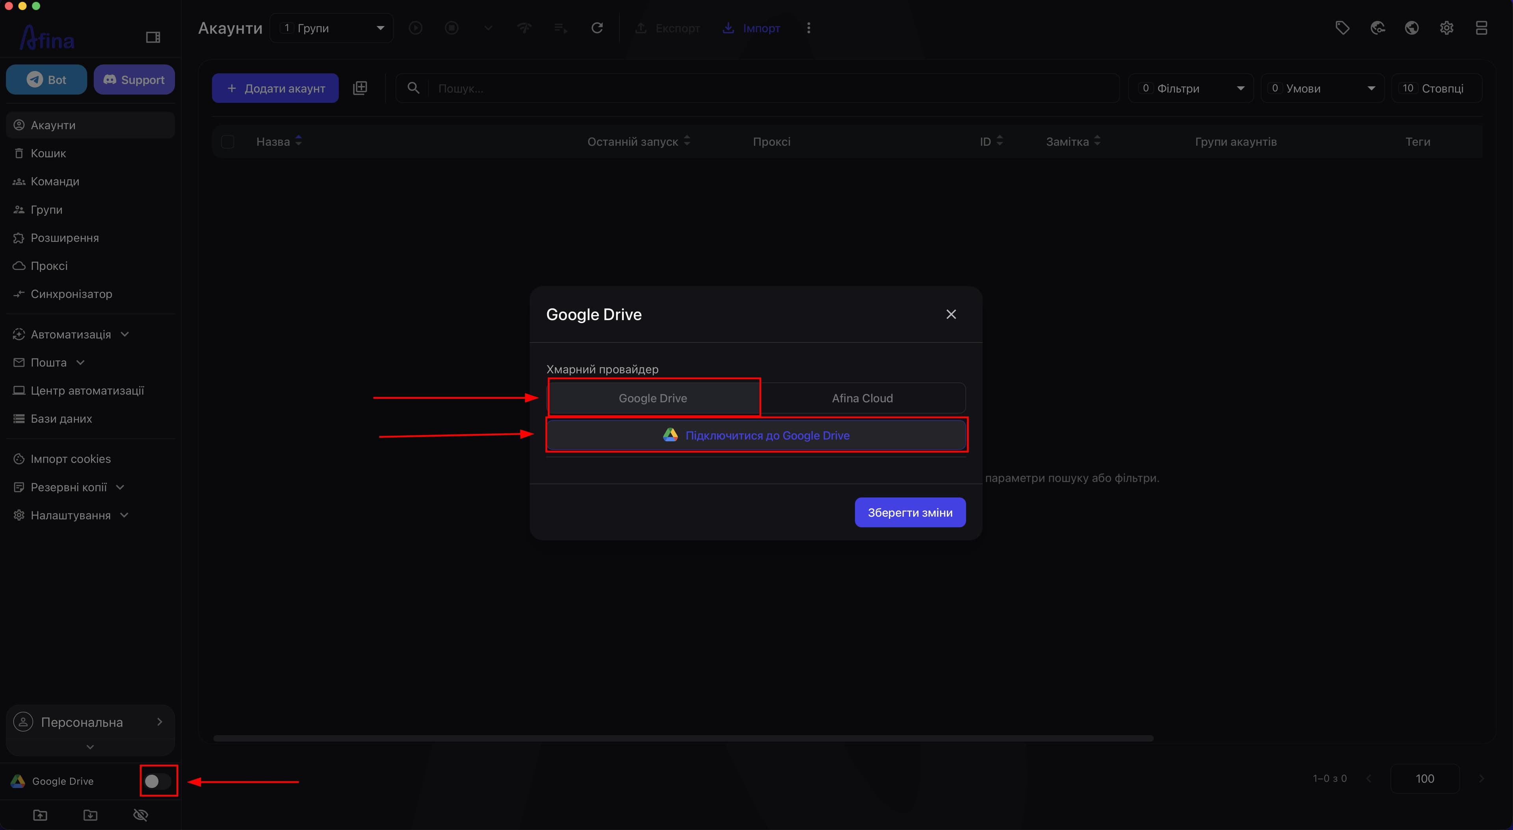Click the refresh icon in the toolbar

(x=597, y=28)
